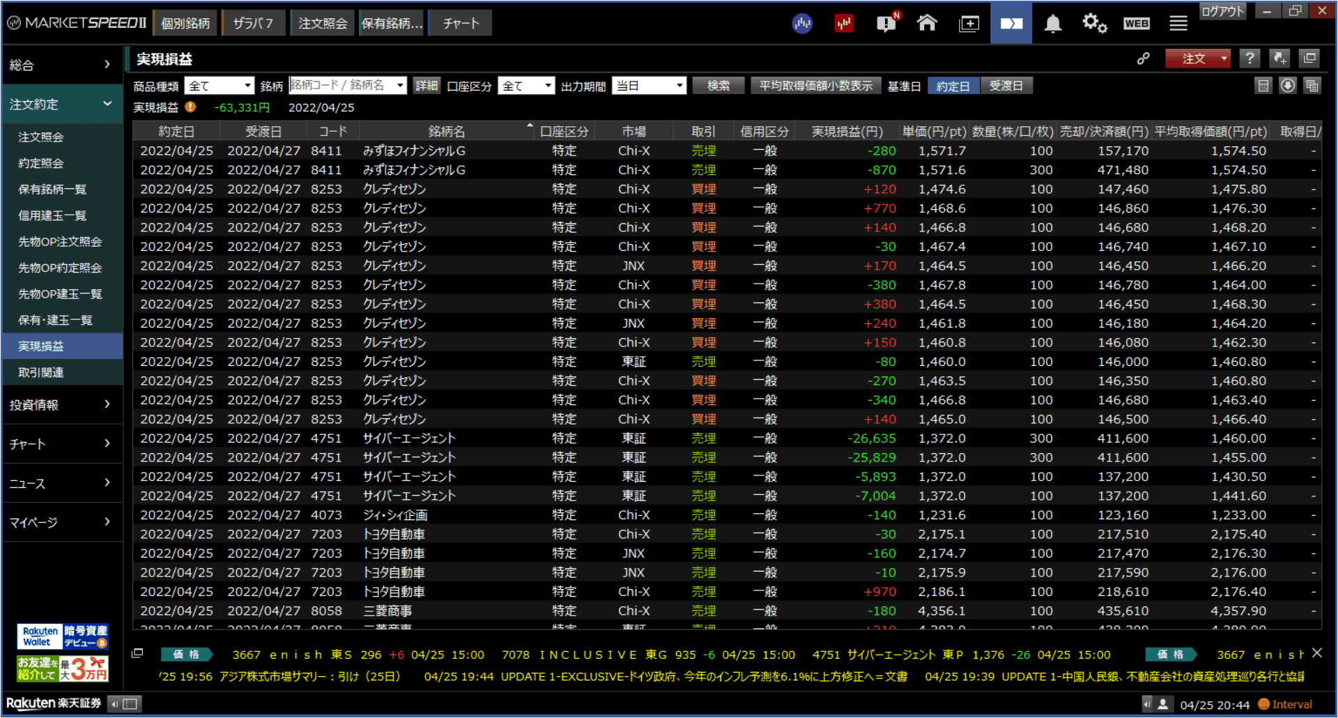The width and height of the screenshot is (1338, 718).
Task: Open 注文照会 in the sidebar
Action: (x=61, y=137)
